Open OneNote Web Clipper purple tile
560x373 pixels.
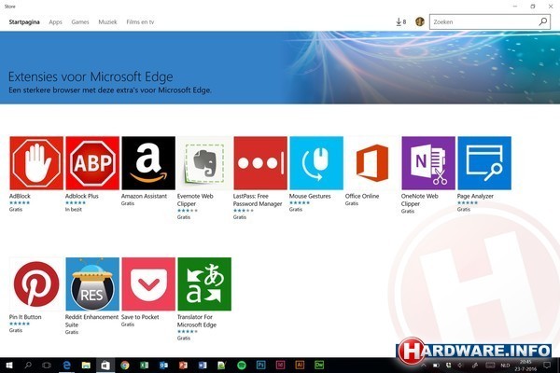point(428,163)
